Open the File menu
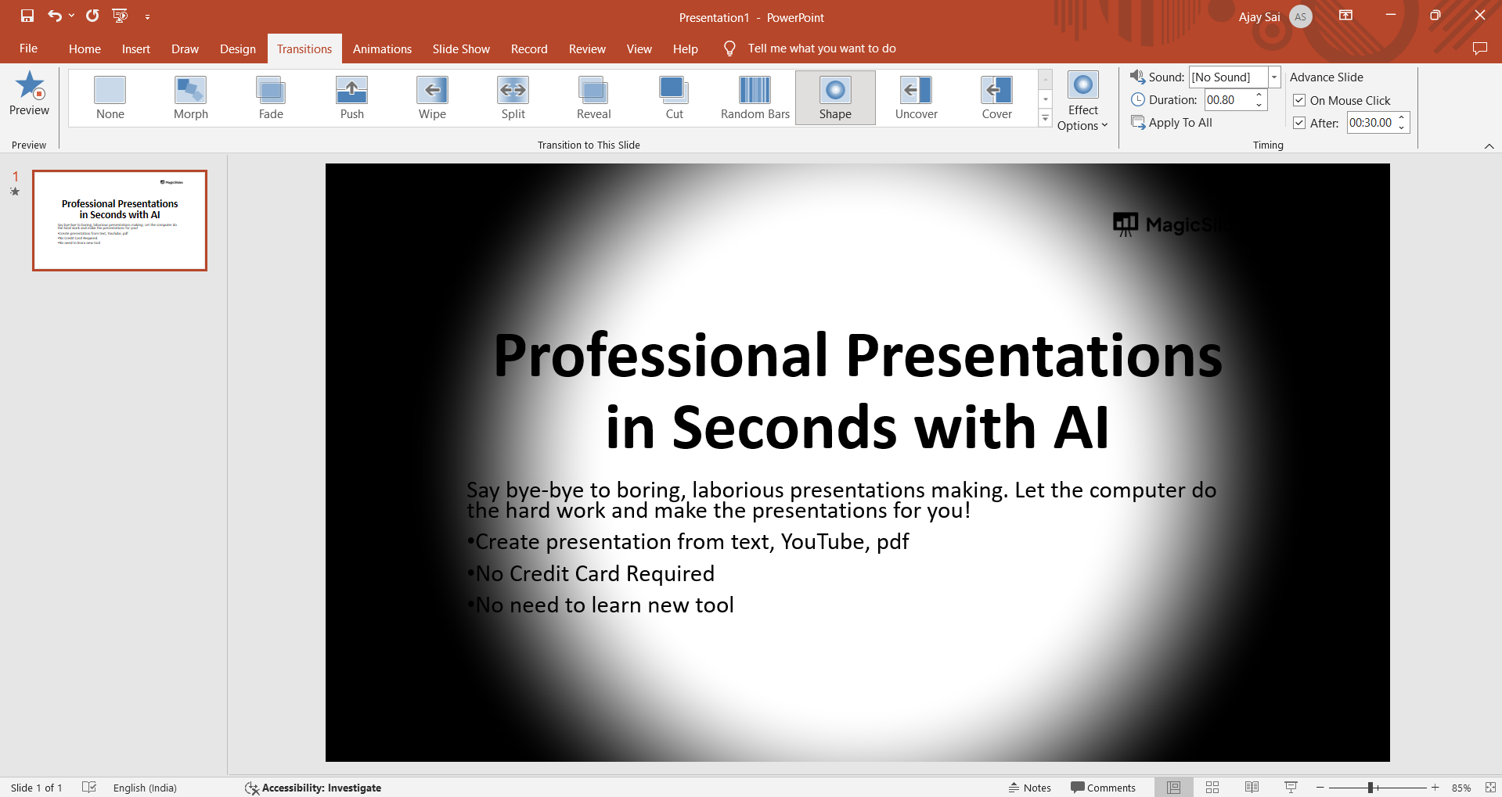1502x797 pixels. 28,48
